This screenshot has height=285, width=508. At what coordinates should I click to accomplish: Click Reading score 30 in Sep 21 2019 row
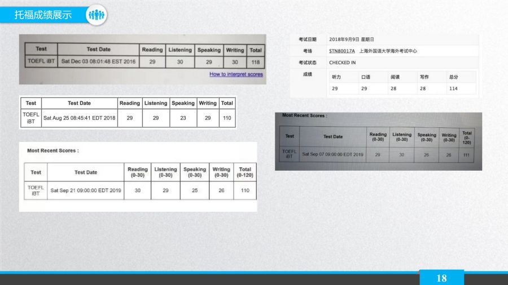tap(138, 190)
